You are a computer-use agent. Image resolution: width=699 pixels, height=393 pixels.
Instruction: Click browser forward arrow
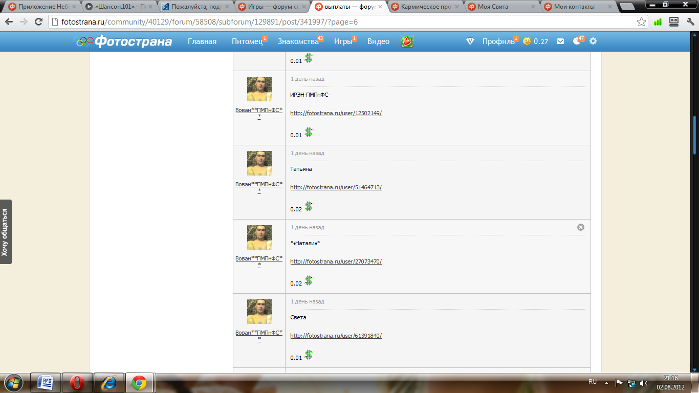(x=24, y=22)
